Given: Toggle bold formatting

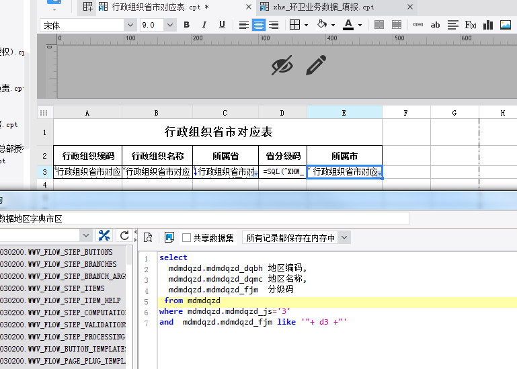Looking at the screenshot, I should pos(187,25).
